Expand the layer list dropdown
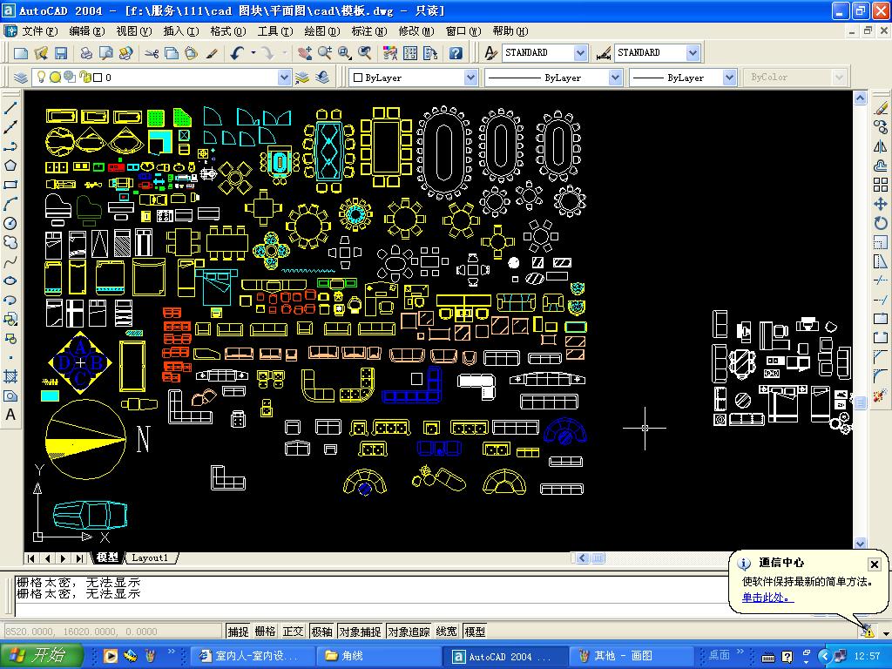 [x=284, y=78]
